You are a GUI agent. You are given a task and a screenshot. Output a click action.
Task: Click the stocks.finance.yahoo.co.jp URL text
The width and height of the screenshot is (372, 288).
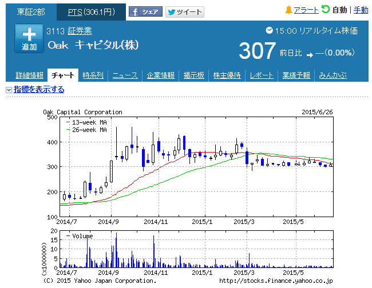[276, 281]
